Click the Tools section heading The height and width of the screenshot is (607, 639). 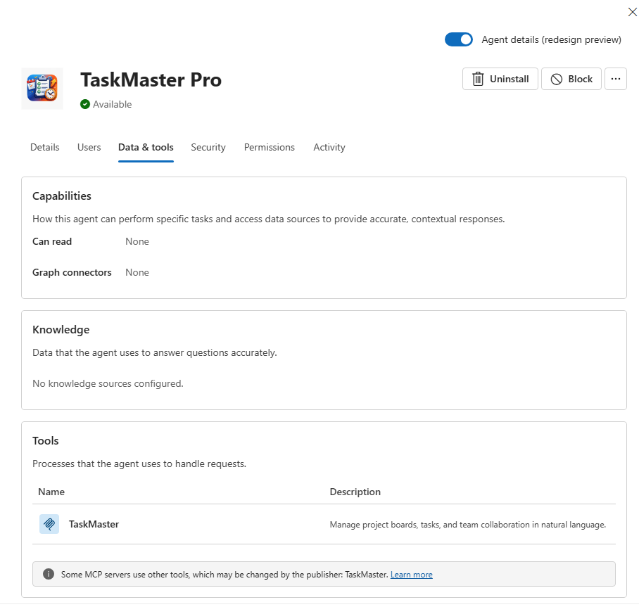[46, 441]
